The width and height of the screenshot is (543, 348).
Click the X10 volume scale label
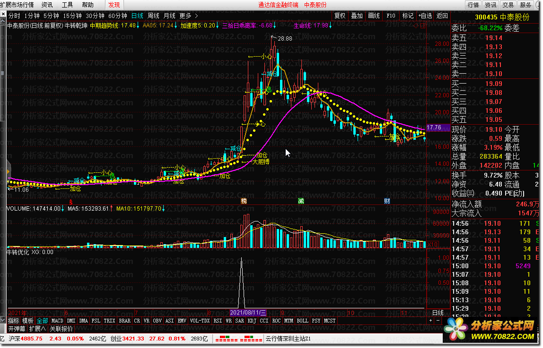tap(433, 244)
